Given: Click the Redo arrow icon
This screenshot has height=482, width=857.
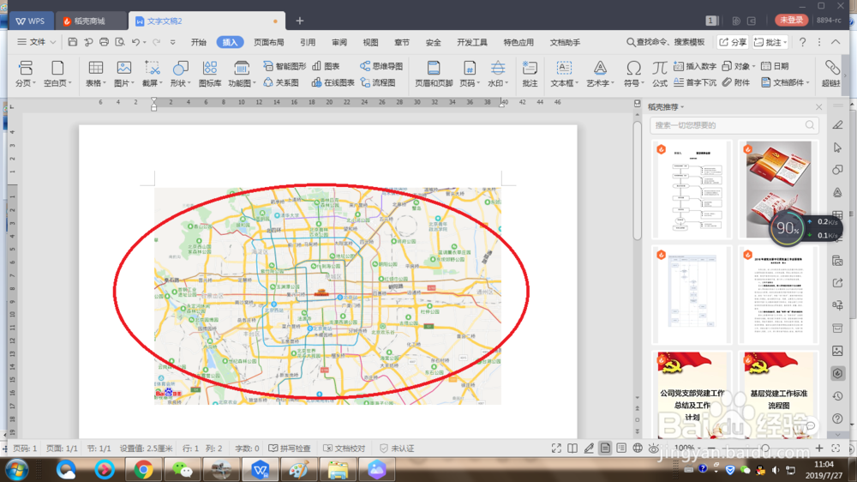Looking at the screenshot, I should [x=156, y=42].
